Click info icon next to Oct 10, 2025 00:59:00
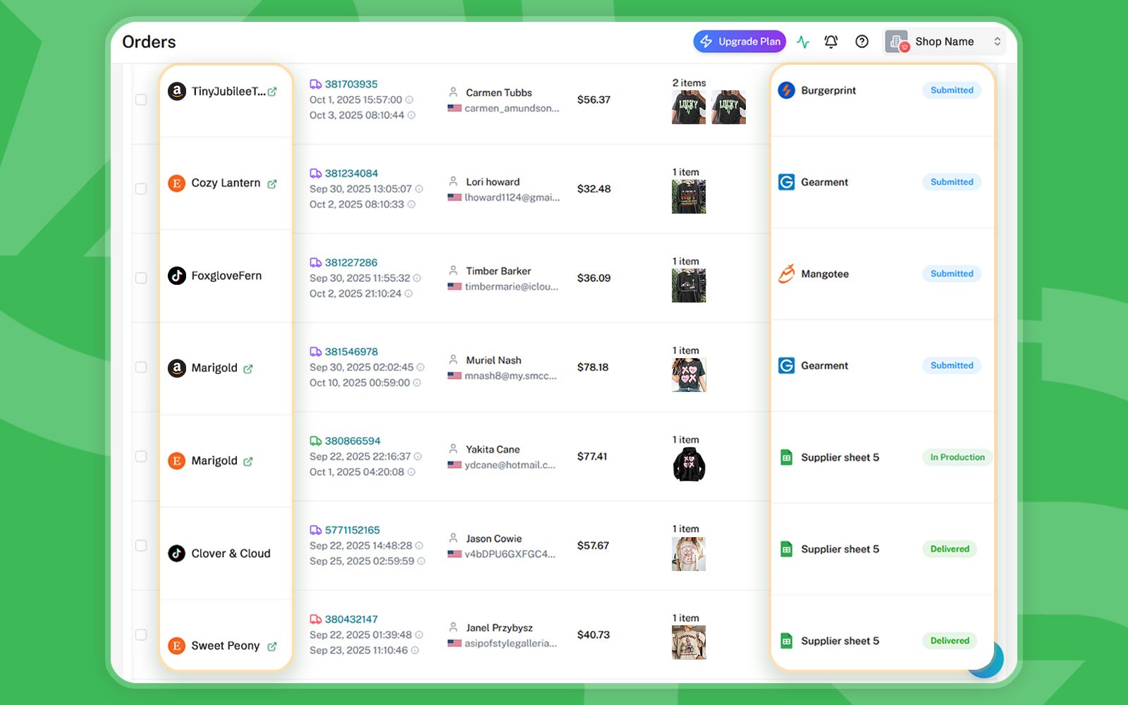 417,383
